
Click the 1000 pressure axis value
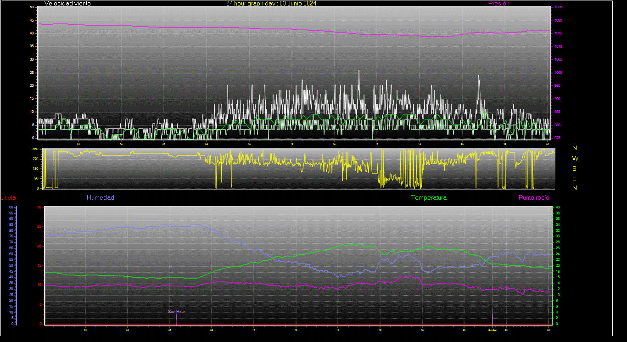point(558,73)
